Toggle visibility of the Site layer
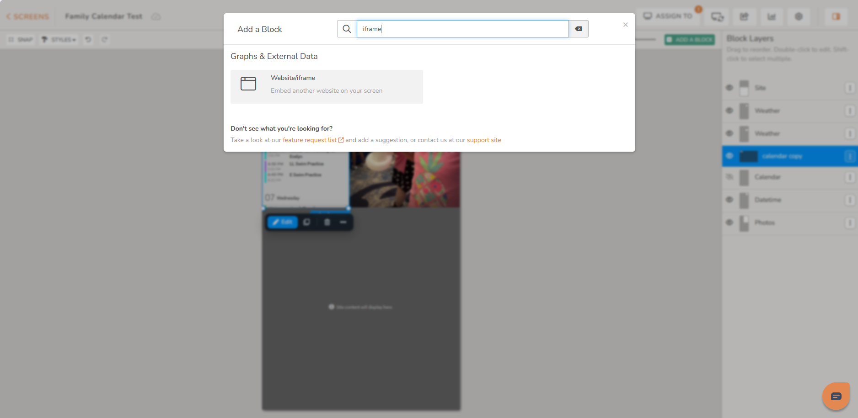858x418 pixels. pos(729,88)
